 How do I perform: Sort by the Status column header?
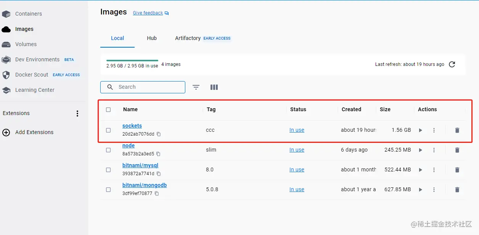(x=298, y=109)
